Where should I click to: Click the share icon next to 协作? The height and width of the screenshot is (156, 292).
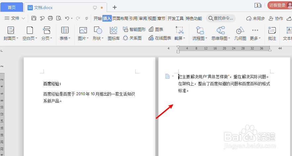[x=289, y=18]
